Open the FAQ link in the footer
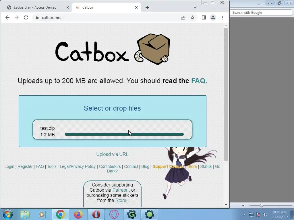The width and height of the screenshot is (294, 220). click(40, 166)
